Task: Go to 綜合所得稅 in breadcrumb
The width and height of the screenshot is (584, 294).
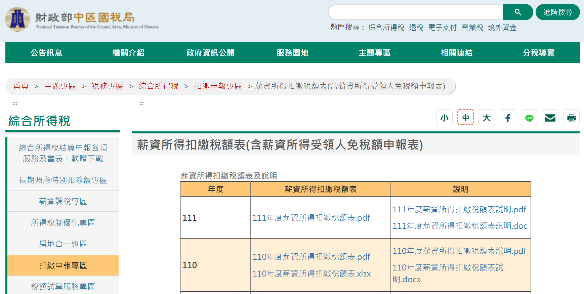Action: [x=159, y=86]
